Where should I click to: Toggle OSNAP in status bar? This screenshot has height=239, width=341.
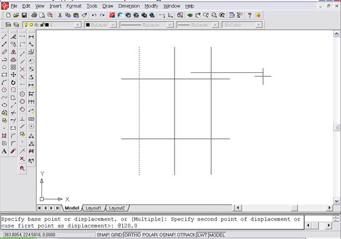[x=167, y=235]
